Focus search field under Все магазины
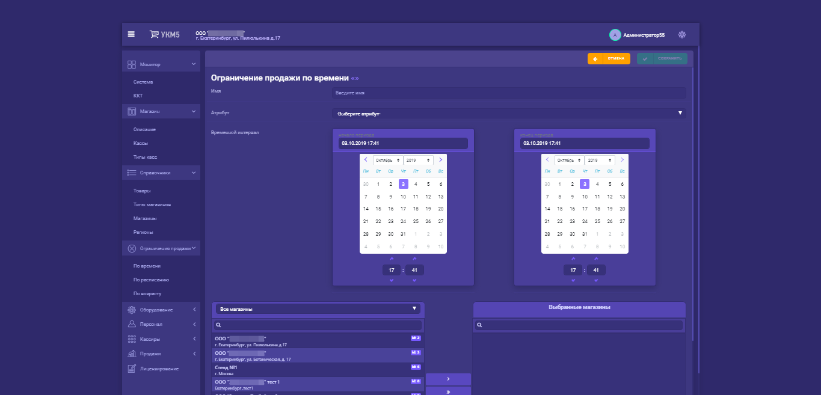This screenshot has width=821, height=395. click(318, 325)
